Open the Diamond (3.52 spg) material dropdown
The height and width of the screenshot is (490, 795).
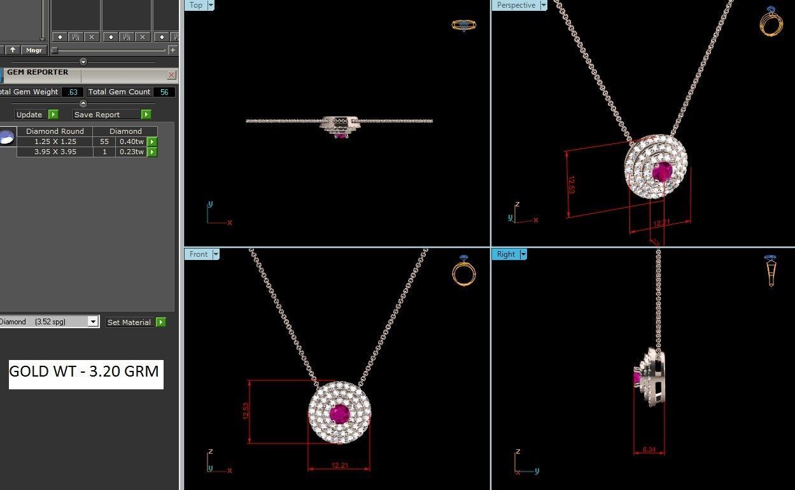tap(93, 322)
